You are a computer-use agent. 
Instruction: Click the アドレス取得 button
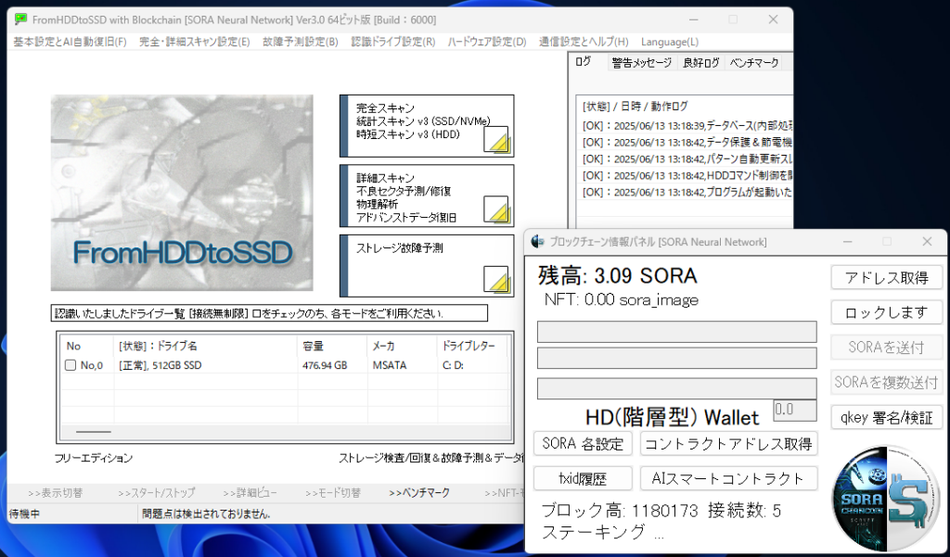(x=886, y=277)
